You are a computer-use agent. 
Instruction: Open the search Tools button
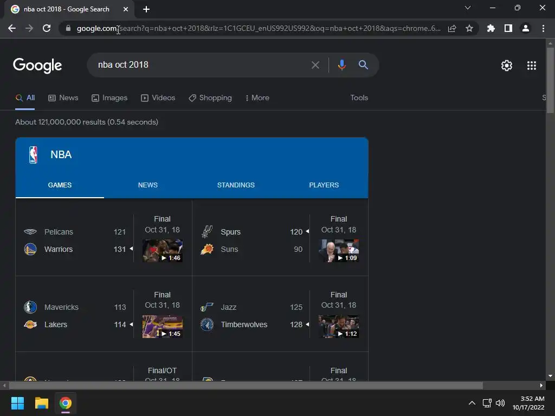pyautogui.click(x=359, y=97)
